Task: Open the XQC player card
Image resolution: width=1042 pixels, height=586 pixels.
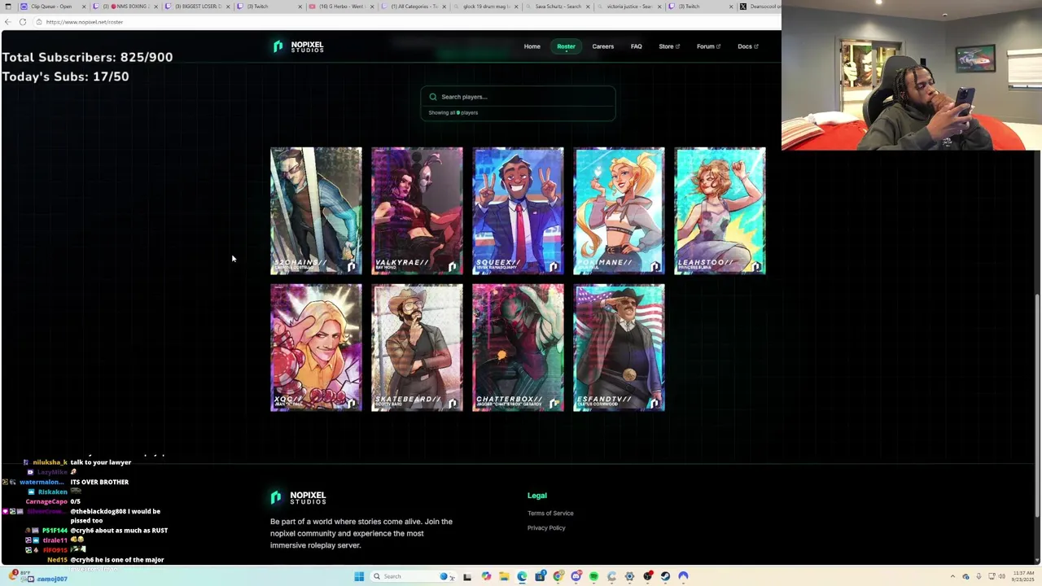Action: tap(316, 348)
